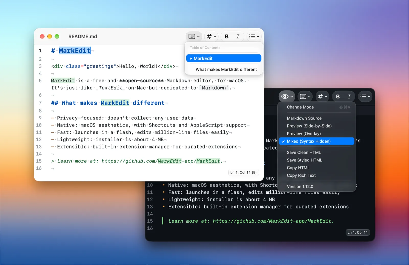Select Change Mode menu entry
Image resolution: width=409 pixels, height=265 pixels.
click(316, 107)
